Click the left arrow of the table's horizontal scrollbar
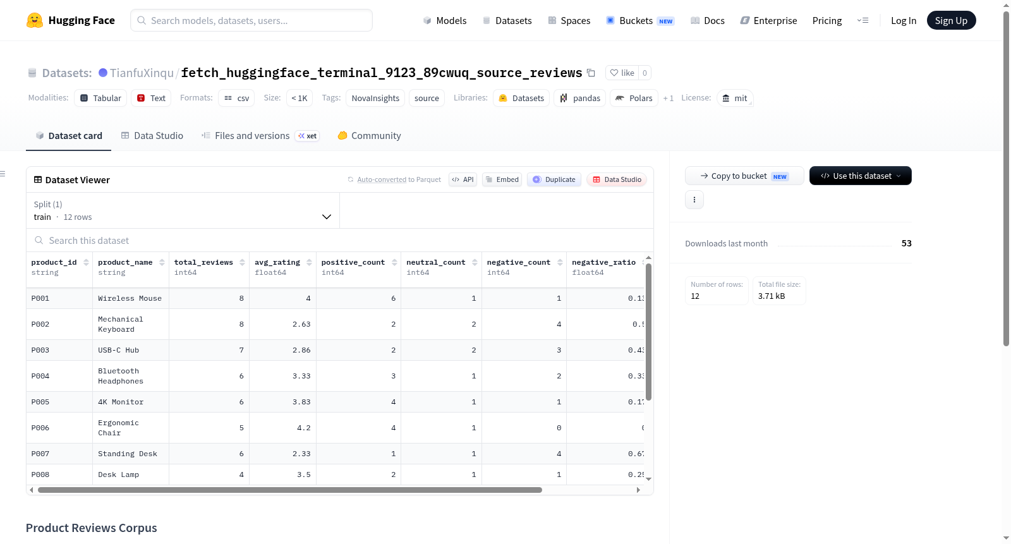 click(x=32, y=490)
